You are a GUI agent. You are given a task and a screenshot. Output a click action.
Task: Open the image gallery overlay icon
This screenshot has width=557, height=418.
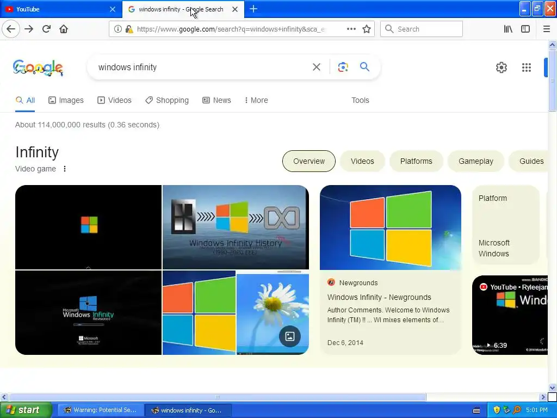pos(289,336)
